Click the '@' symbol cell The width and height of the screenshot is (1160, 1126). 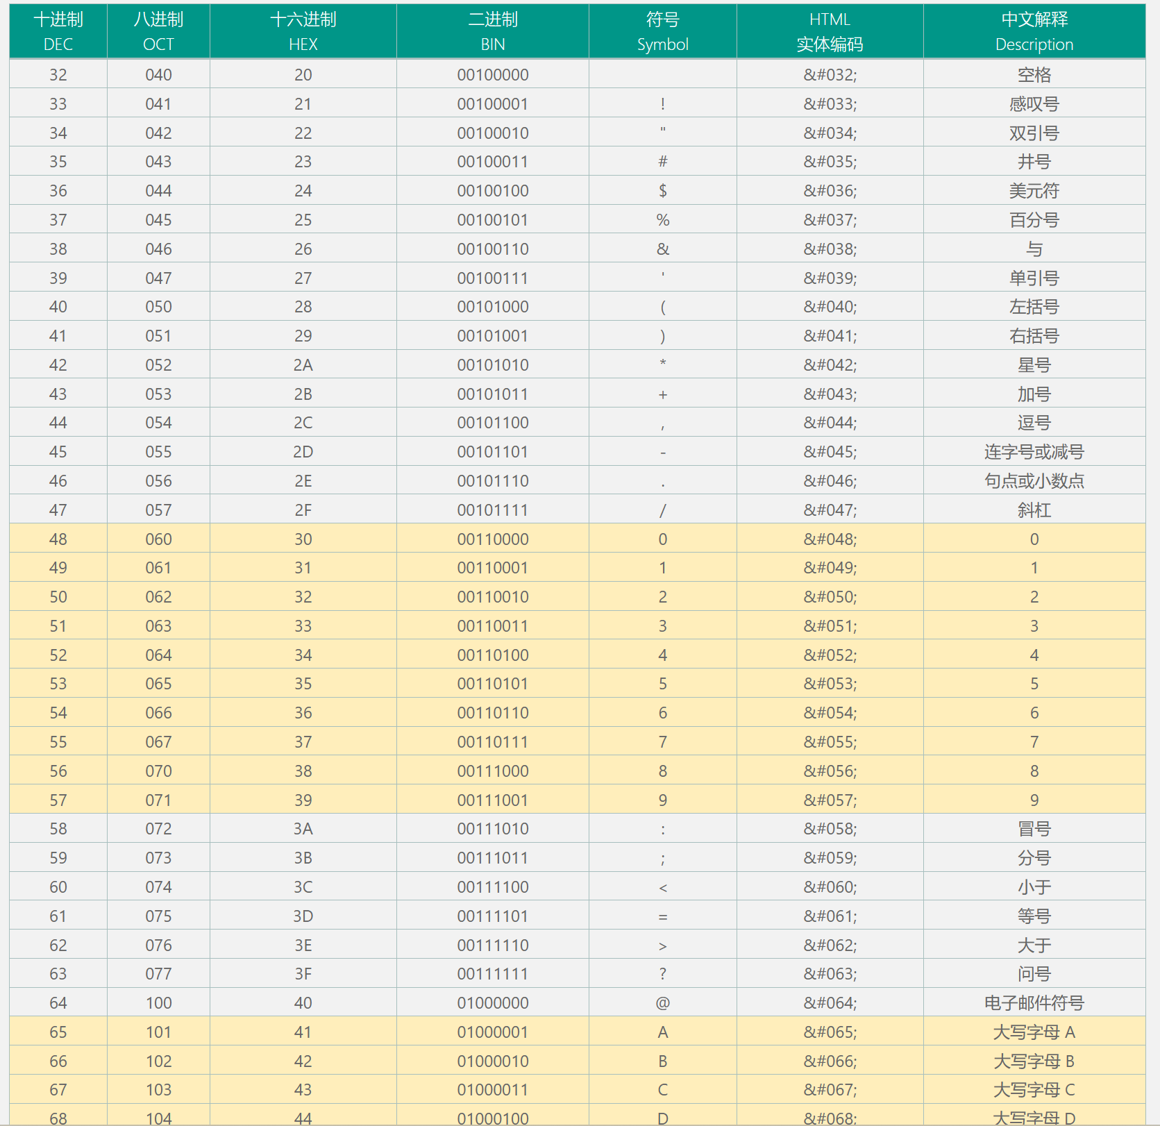tap(663, 1002)
